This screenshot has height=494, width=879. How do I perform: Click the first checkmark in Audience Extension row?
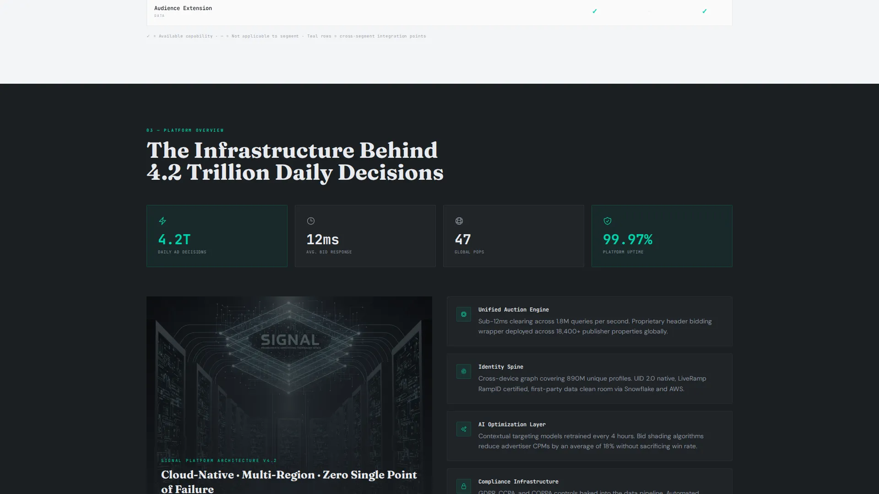pos(595,11)
